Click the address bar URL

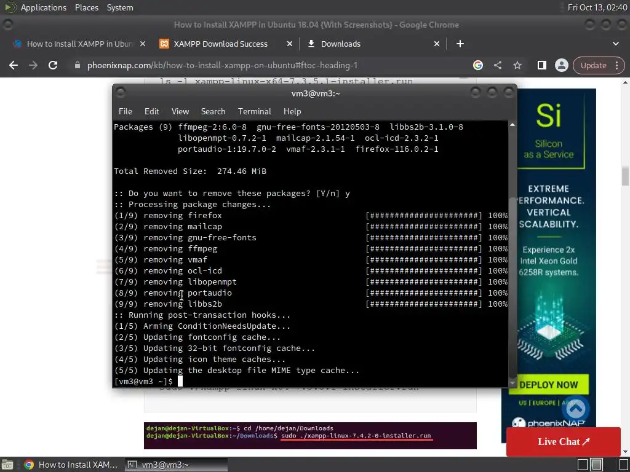point(222,65)
